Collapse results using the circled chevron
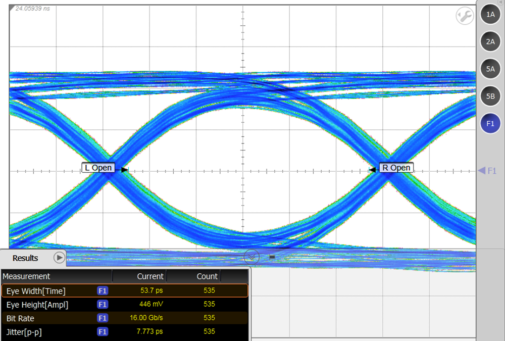The height and width of the screenshot is (341, 505). (x=251, y=257)
